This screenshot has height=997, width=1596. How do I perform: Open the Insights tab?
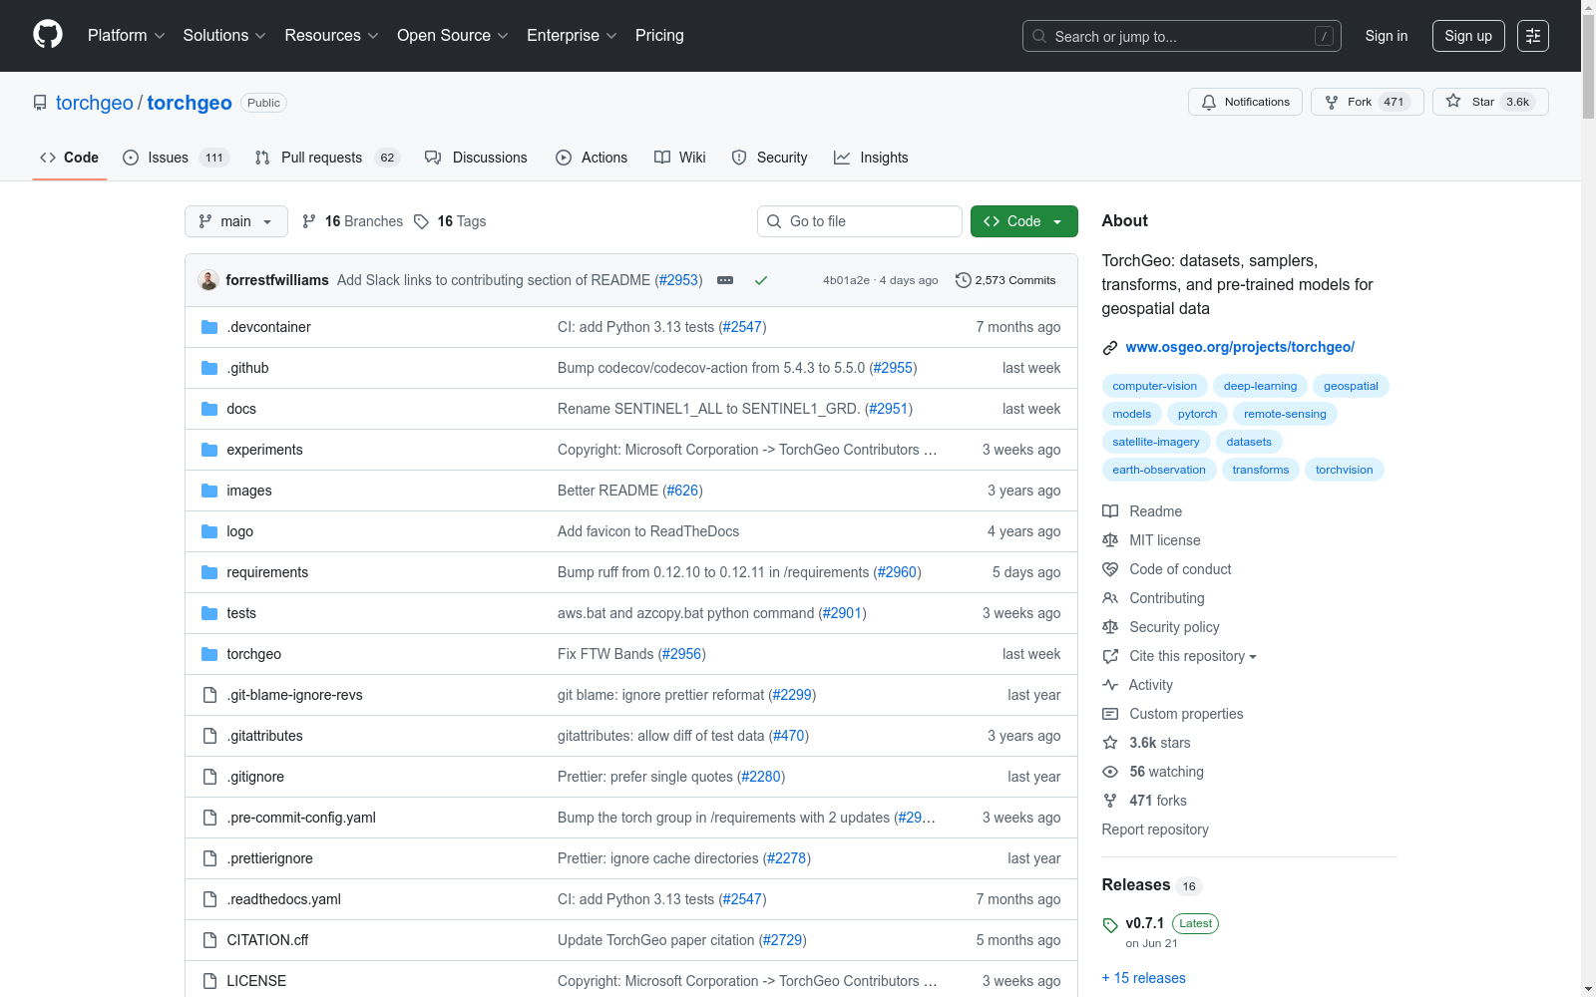871,158
